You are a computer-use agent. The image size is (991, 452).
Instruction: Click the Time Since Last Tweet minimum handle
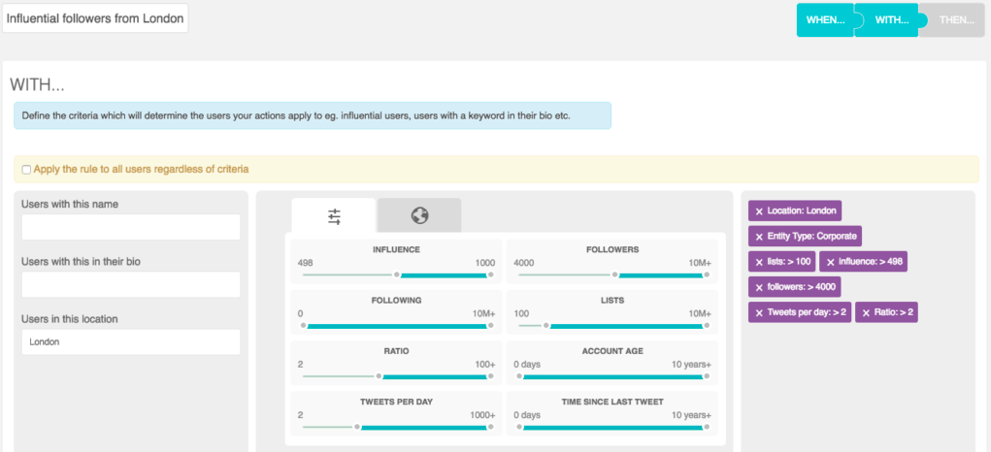click(519, 428)
